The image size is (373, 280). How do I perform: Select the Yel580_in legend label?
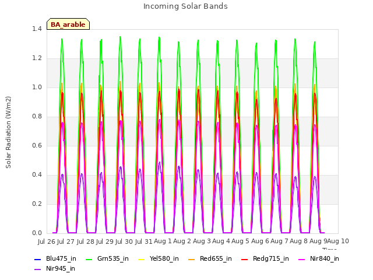tap(164, 258)
